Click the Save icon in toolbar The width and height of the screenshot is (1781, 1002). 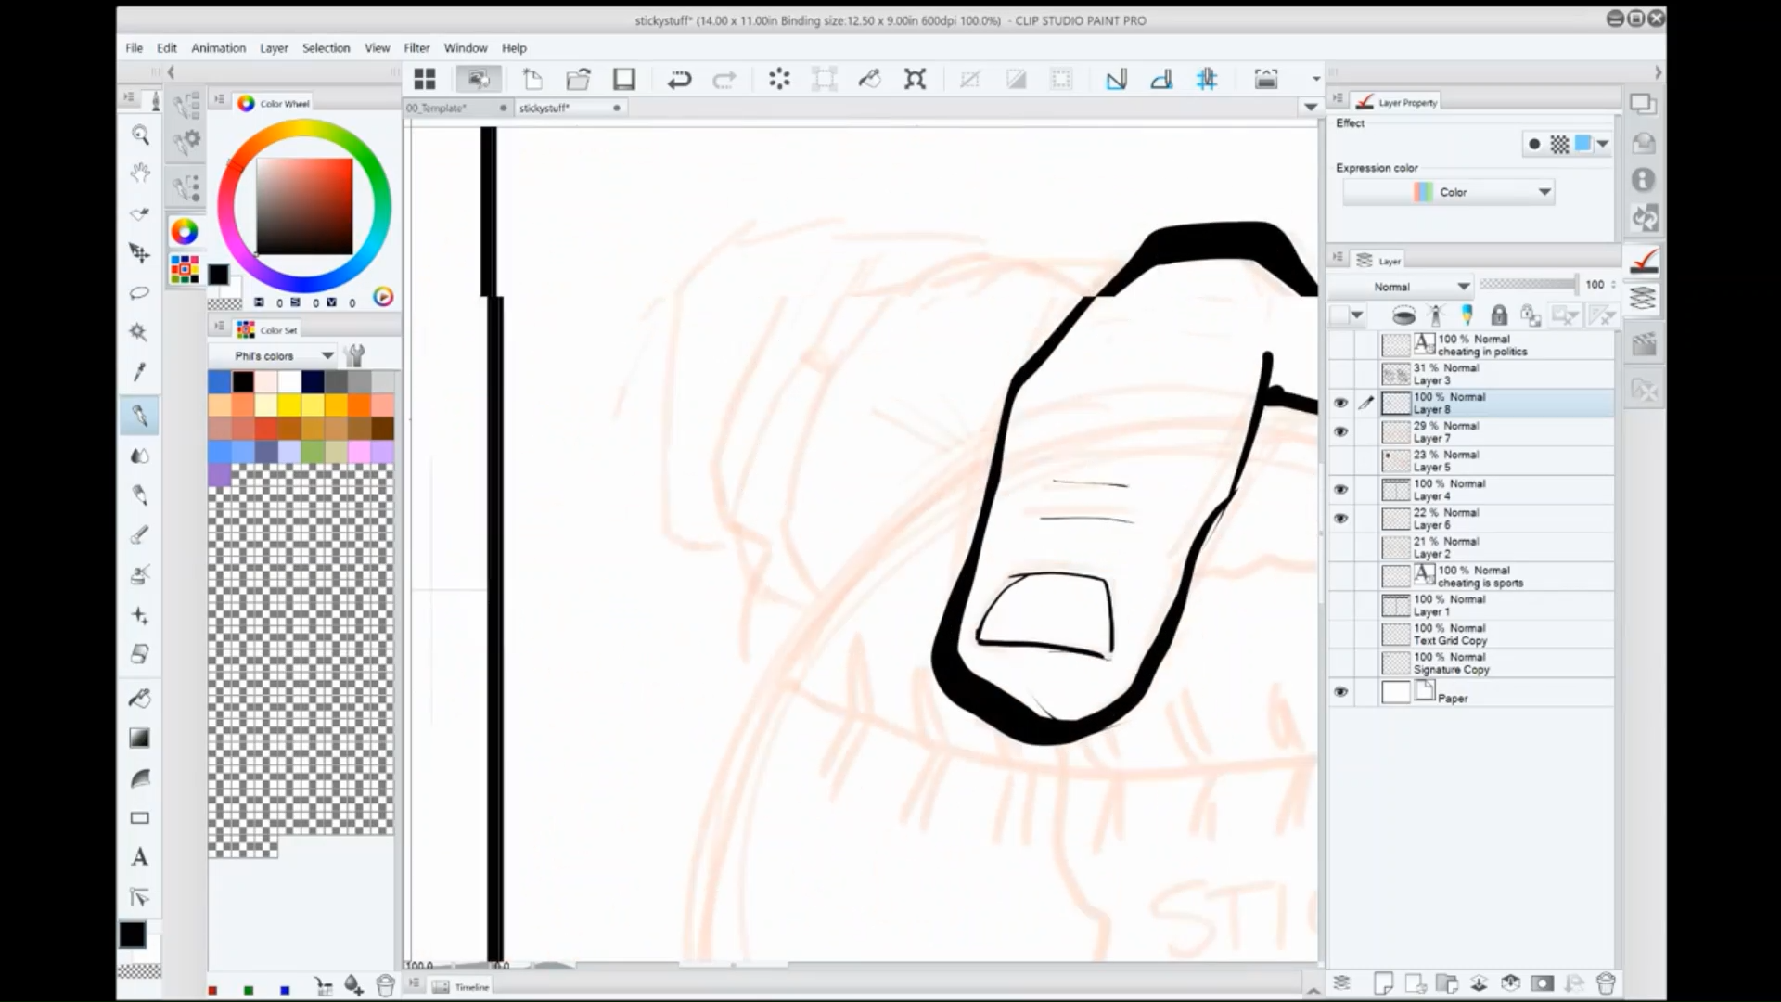624,80
